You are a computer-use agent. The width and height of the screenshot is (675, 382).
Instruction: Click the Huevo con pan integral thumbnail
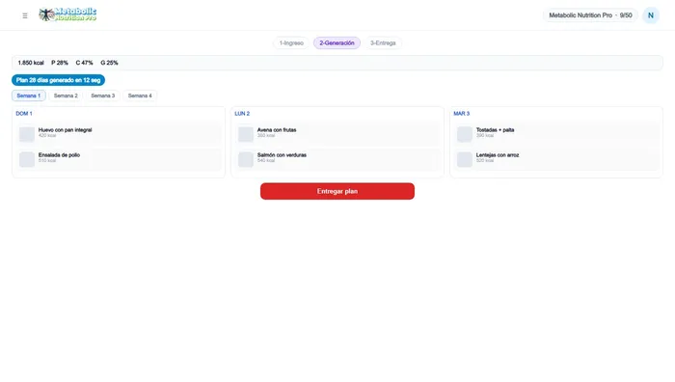tap(27, 134)
